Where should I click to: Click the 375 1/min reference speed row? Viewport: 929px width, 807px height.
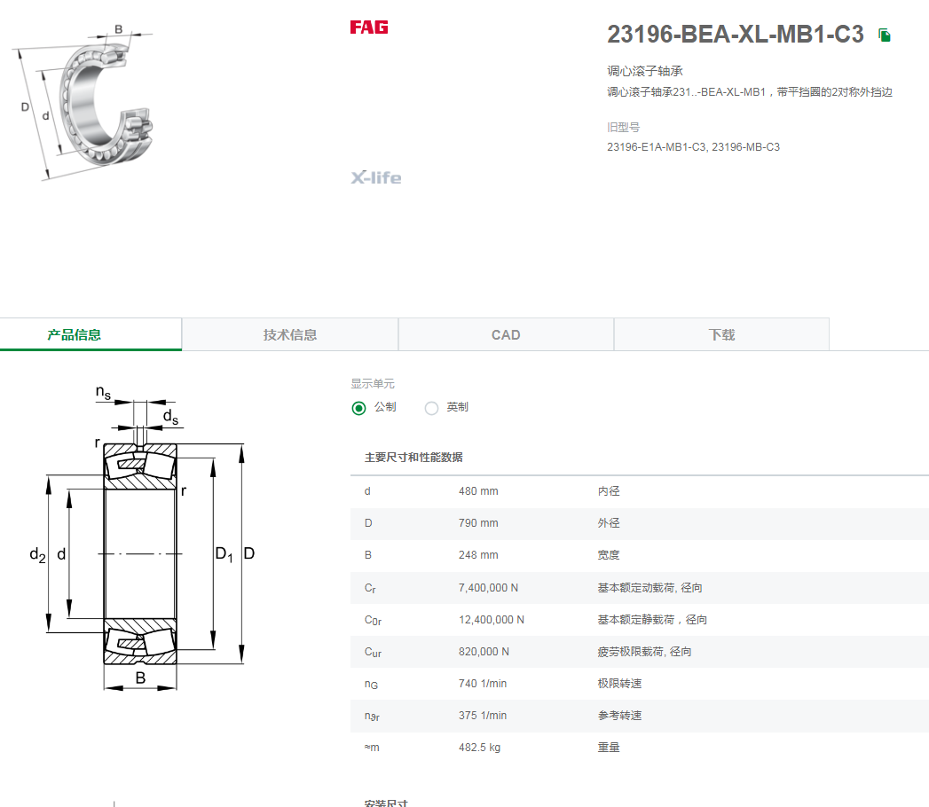point(639,716)
